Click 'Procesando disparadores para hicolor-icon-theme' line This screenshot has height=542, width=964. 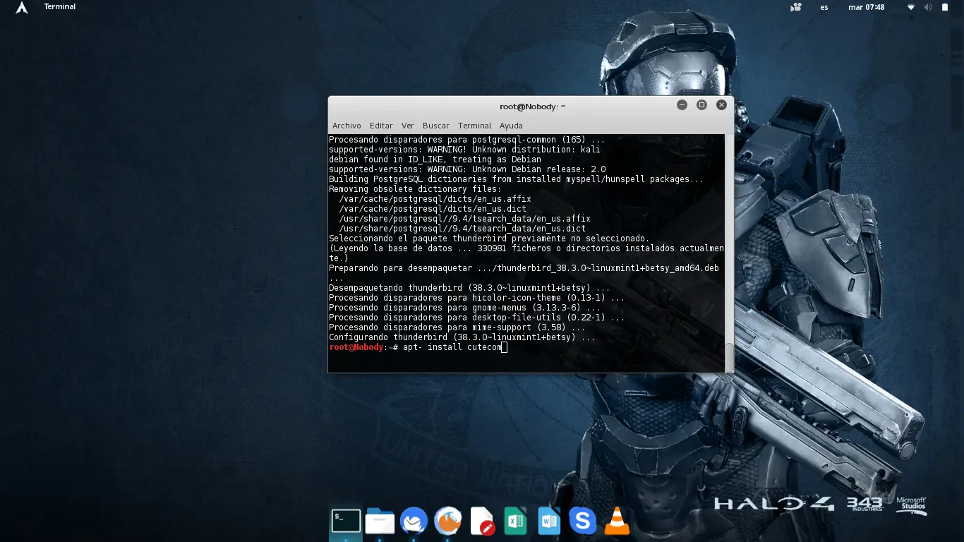point(477,298)
